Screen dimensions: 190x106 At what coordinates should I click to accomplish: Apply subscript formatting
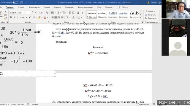click(26, 17)
